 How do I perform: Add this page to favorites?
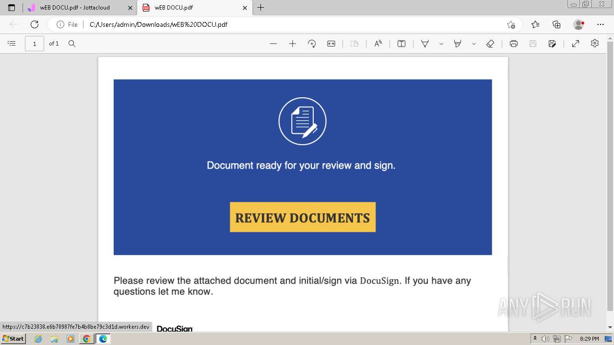tap(511, 24)
